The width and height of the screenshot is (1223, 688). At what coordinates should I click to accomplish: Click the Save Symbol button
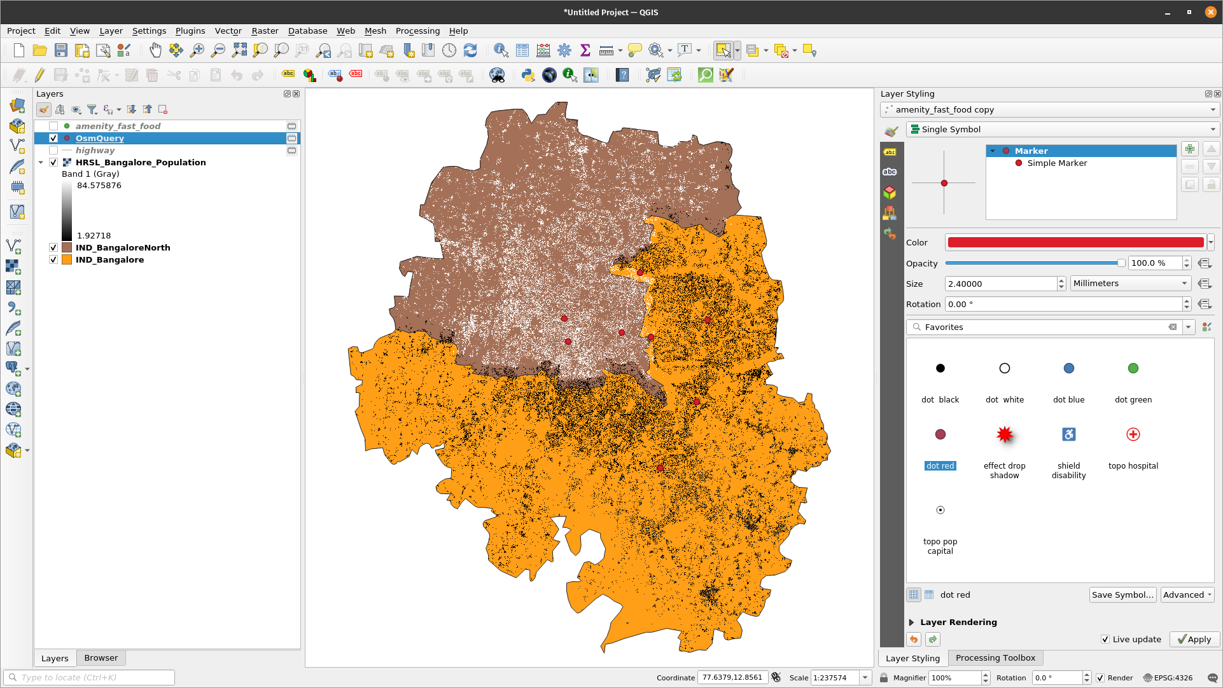[x=1122, y=595]
